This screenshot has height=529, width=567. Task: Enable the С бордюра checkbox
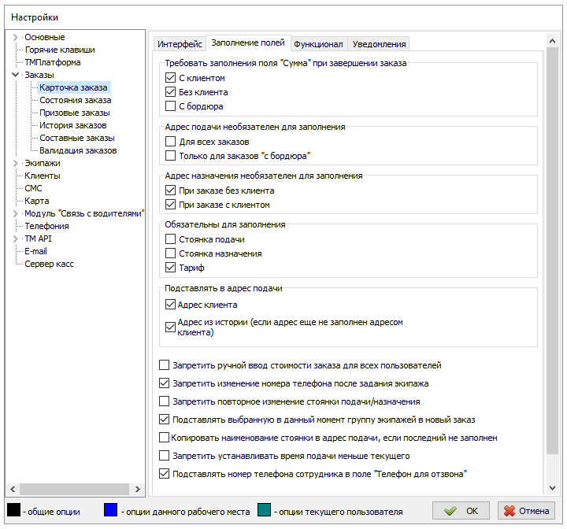coord(171,106)
